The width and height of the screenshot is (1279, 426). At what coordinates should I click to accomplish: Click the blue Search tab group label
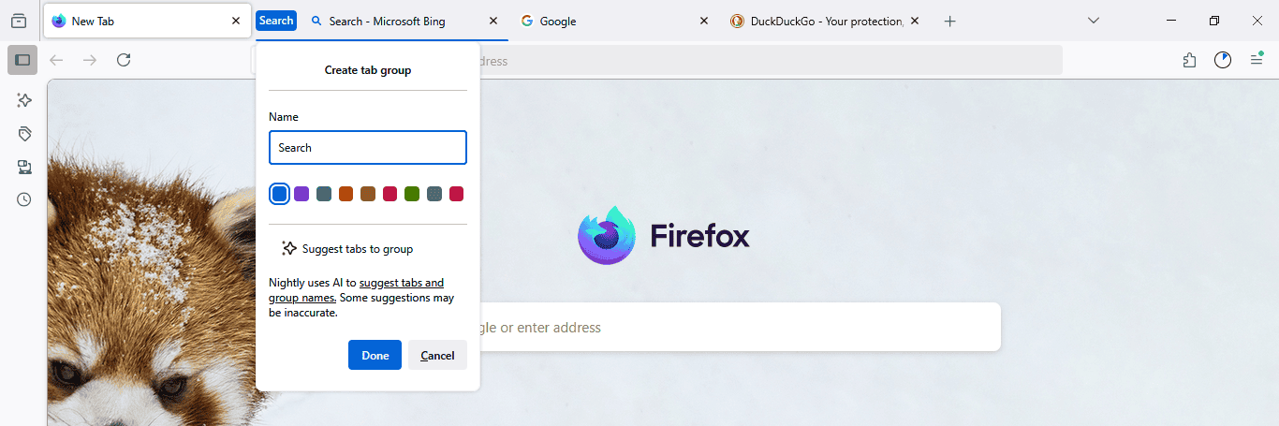276,21
